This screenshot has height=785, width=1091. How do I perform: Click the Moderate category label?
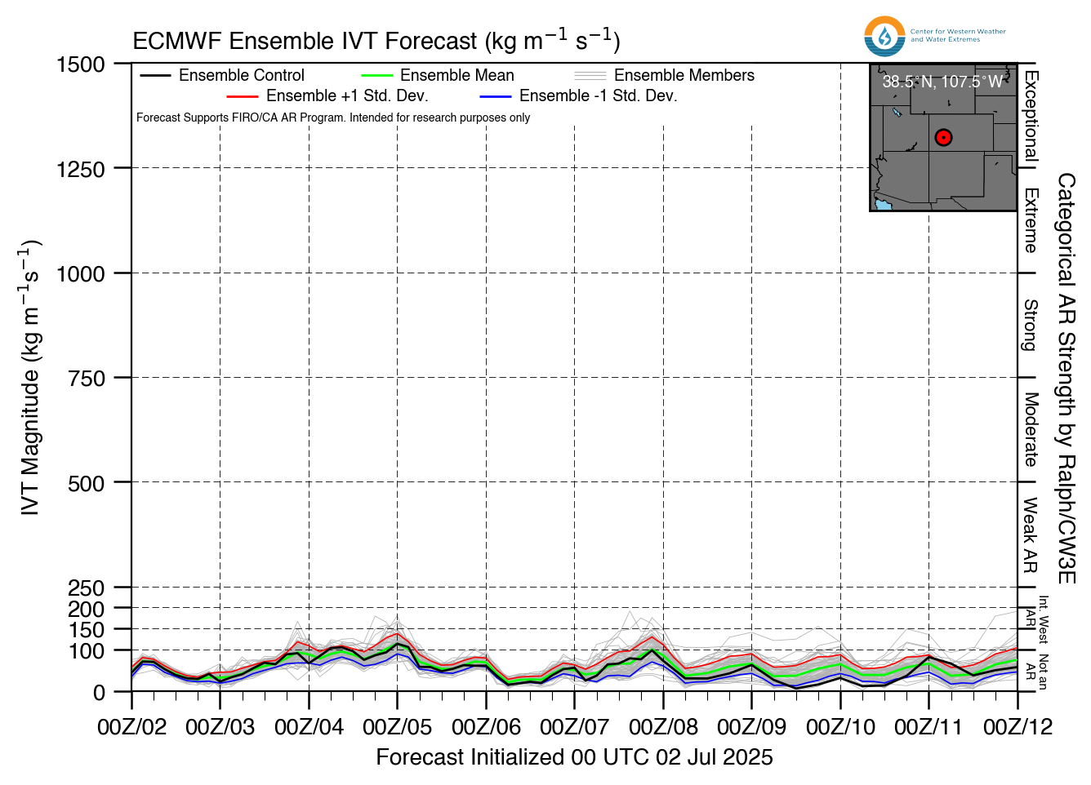(1031, 430)
